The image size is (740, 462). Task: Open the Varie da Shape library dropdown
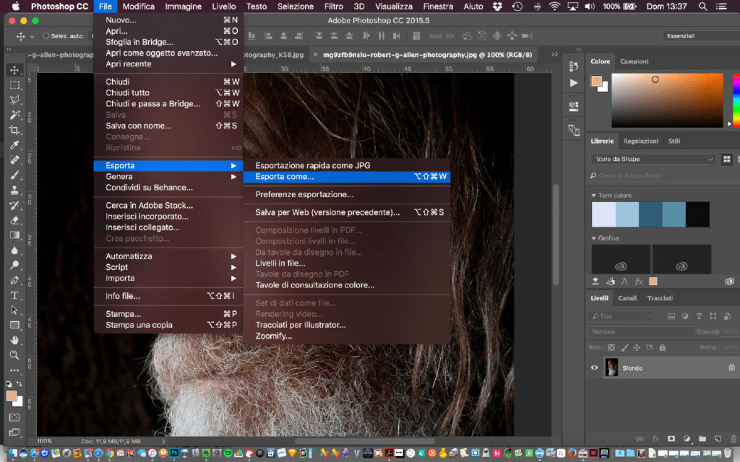653,160
